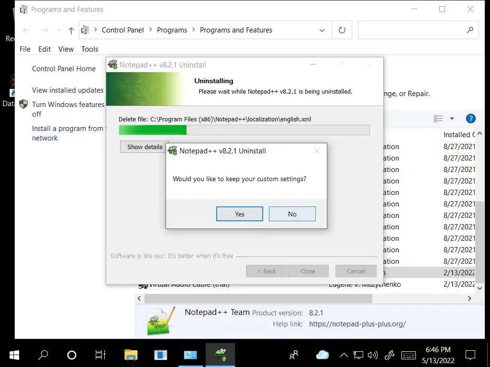Open network status tray icon
Image resolution: width=490 pixels, height=367 pixels.
pyautogui.click(x=358, y=355)
